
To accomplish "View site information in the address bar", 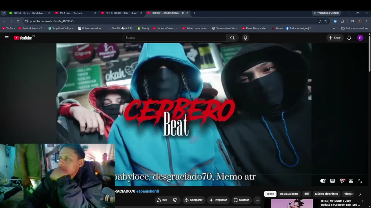I will [26, 21].
